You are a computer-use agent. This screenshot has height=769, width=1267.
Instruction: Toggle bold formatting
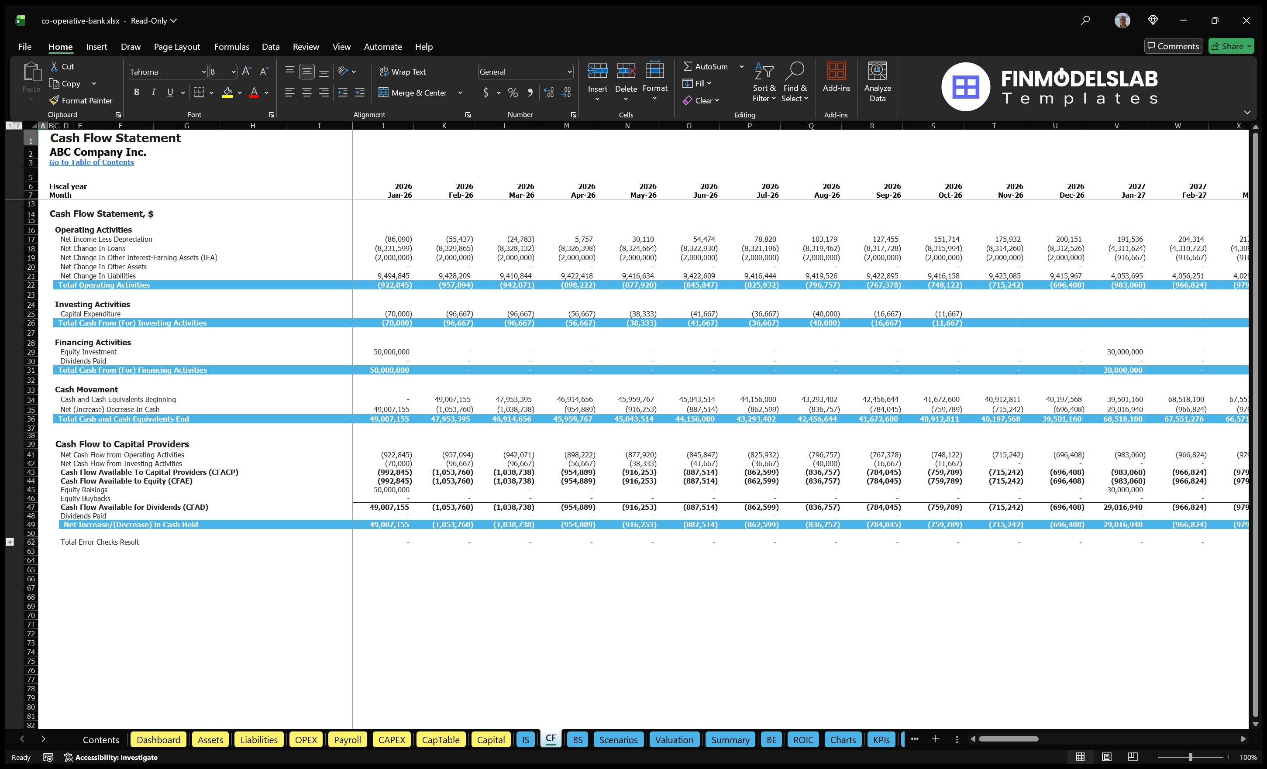pyautogui.click(x=136, y=92)
